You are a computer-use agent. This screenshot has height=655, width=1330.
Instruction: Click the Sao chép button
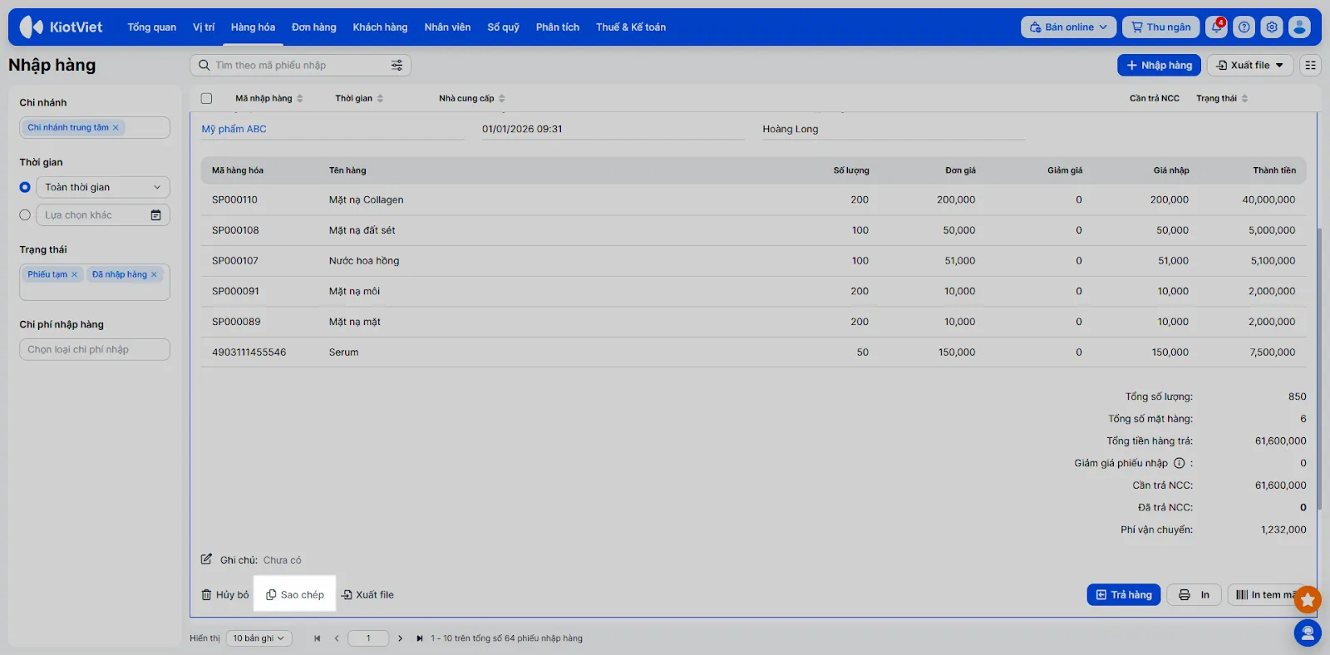point(294,595)
